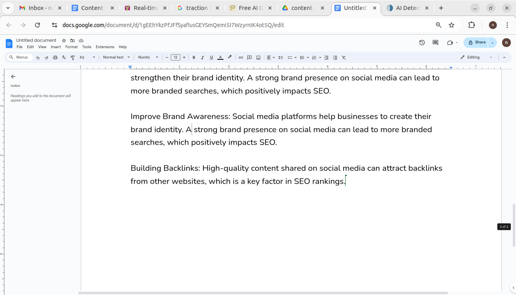The width and height of the screenshot is (516, 295).
Task: Click the numbered list icon
Action: [314, 58]
